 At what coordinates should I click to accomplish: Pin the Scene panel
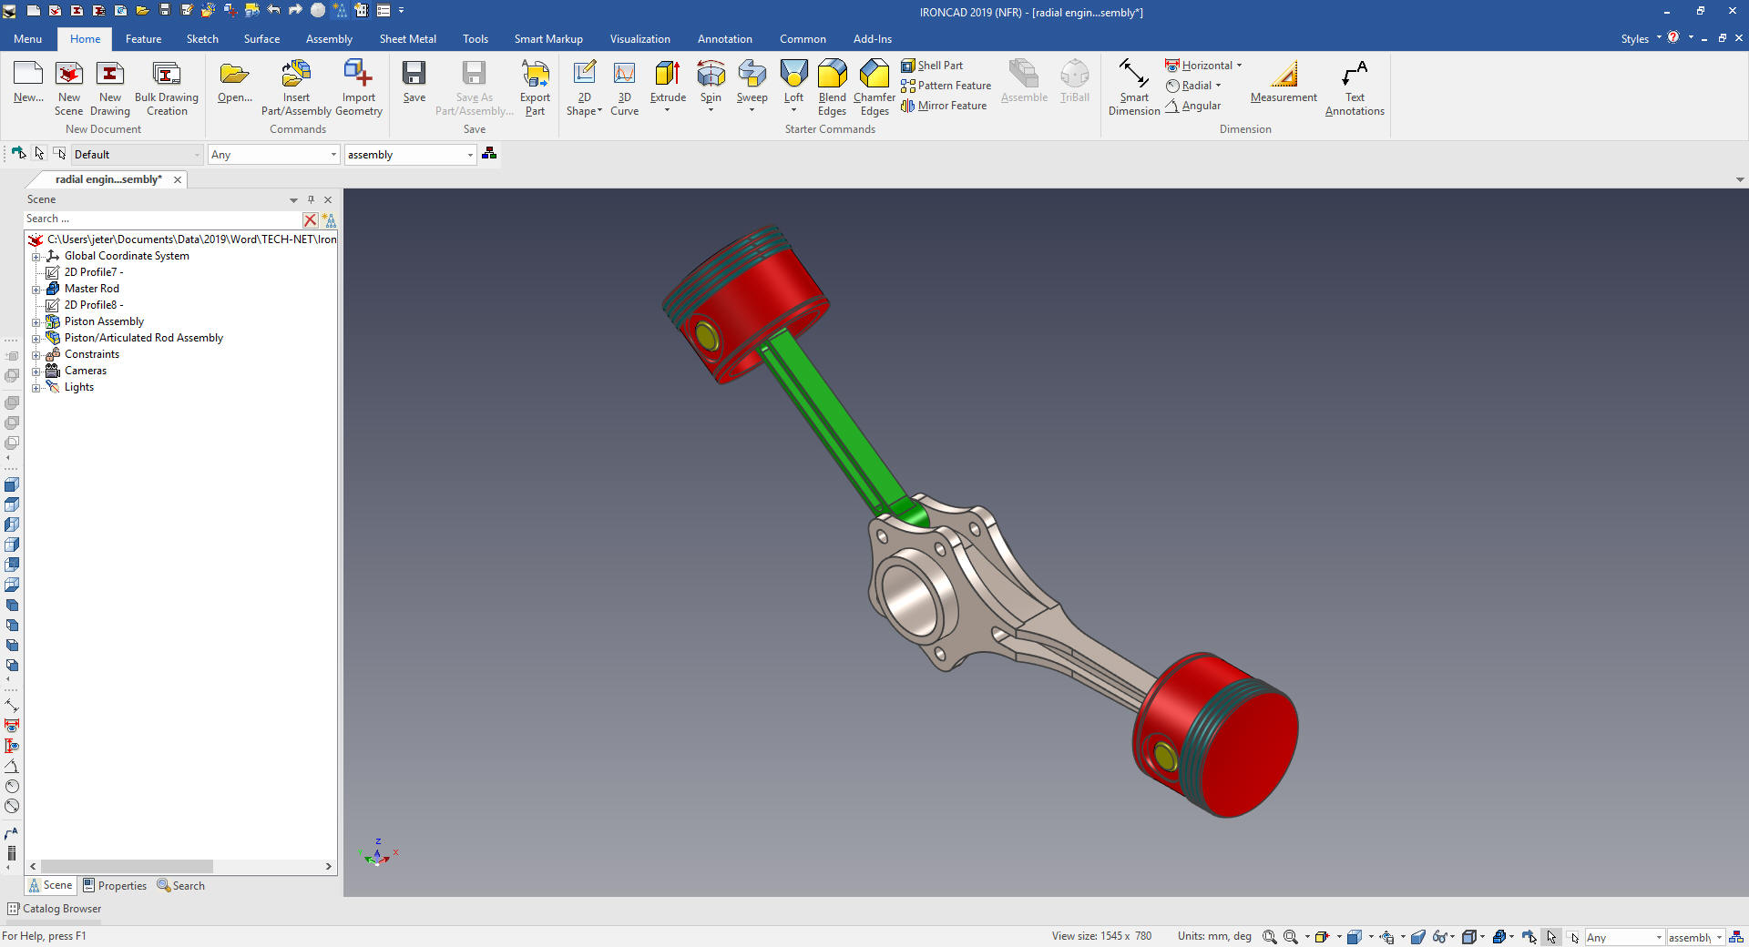(311, 199)
